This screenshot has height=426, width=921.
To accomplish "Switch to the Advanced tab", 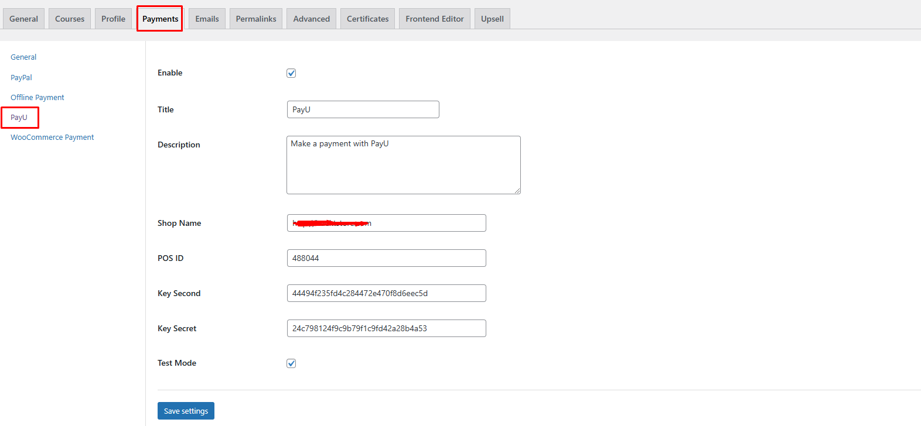I will coord(311,19).
